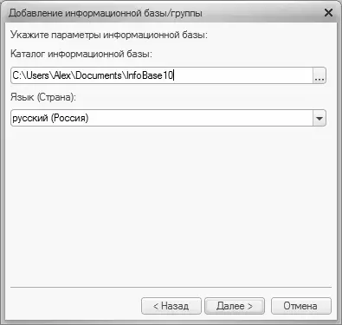Click InfoBase10 at the path end
Viewport: 342px width, 325px height.
(x=150, y=75)
